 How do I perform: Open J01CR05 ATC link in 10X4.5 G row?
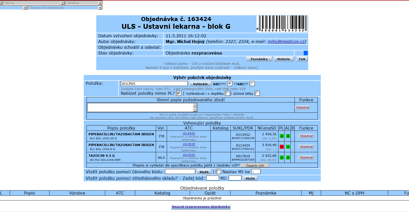pyautogui.click(x=189, y=144)
